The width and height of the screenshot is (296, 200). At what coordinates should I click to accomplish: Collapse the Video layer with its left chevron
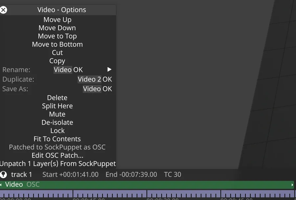(x=2, y=185)
